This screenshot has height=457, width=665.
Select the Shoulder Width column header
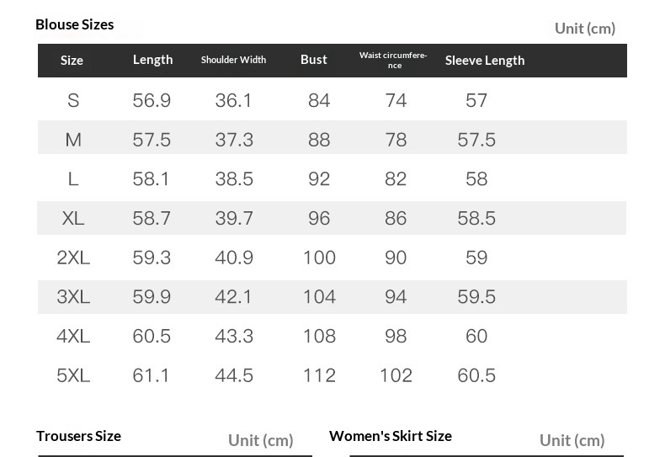233,60
